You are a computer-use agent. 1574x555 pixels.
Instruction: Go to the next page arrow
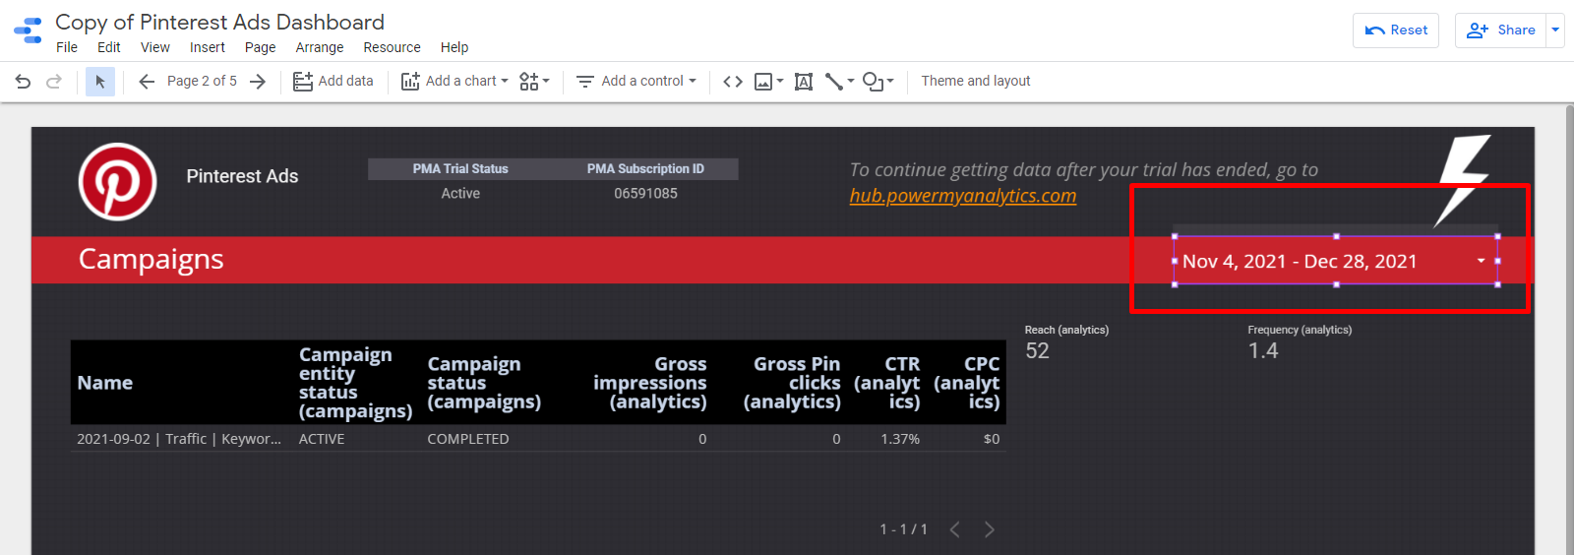click(258, 82)
